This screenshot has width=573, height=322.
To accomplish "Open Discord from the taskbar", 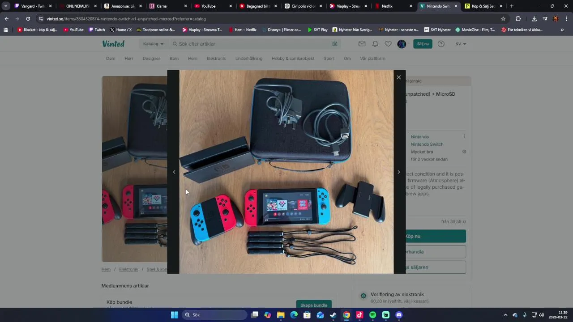I will point(399,315).
